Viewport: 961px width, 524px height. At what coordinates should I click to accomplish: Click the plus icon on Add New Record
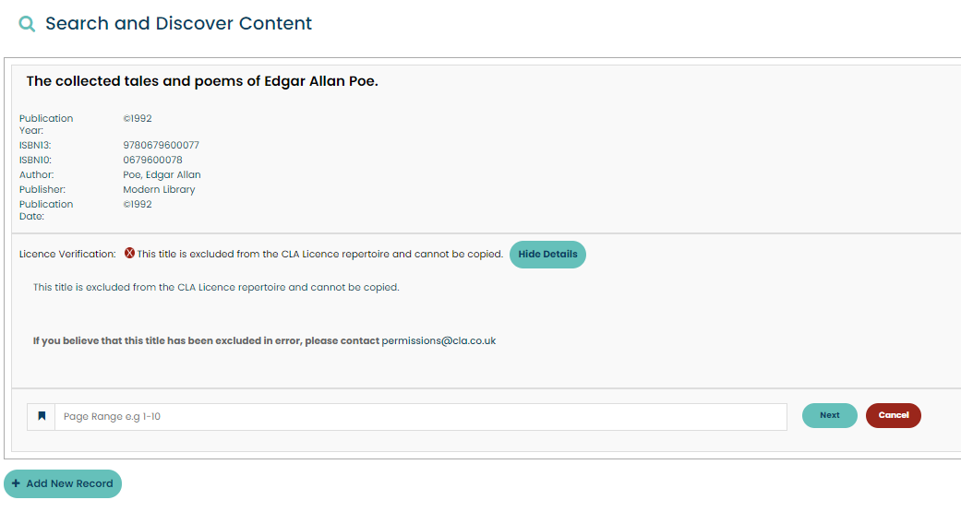[16, 483]
